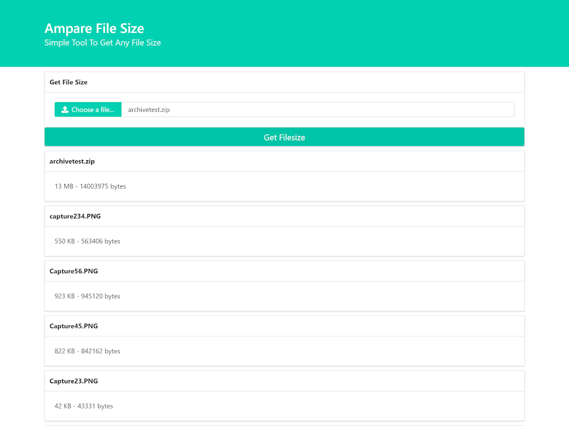Click the Ampare File Size title

point(94,28)
